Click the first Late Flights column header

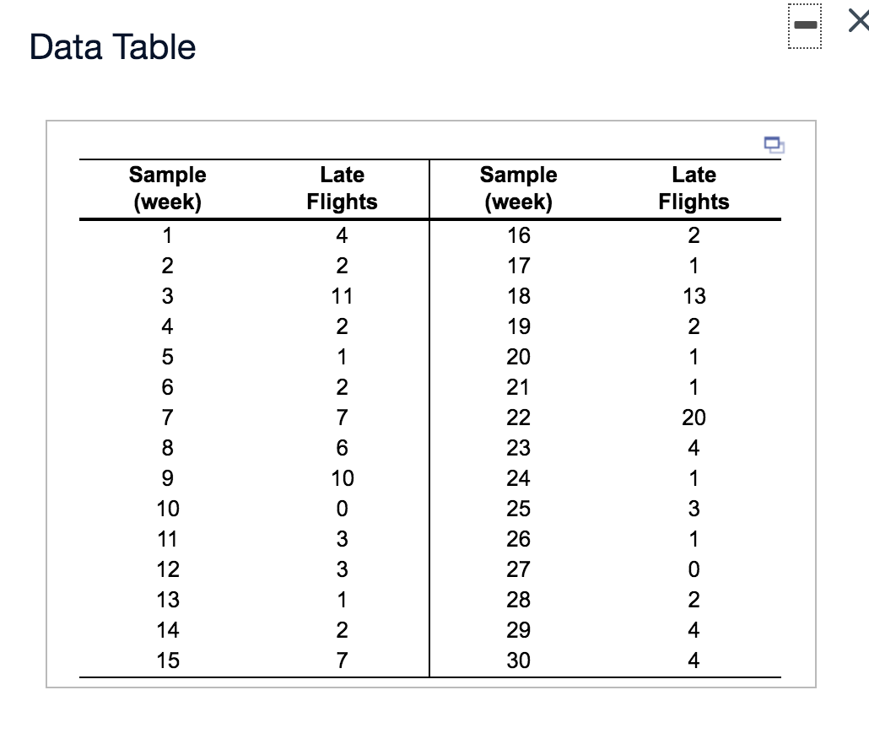[342, 188]
